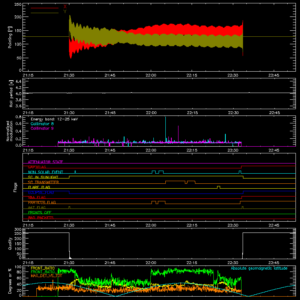Click the Pointing ["] axis label
The width and height of the screenshot is (300, 300).
(10, 37)
